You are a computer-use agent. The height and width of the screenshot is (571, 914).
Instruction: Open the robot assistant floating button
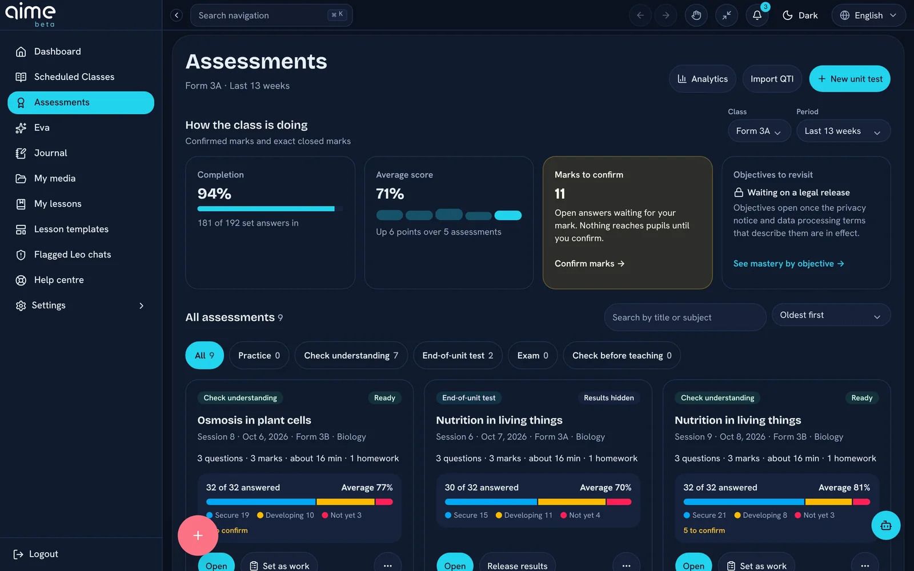(885, 525)
